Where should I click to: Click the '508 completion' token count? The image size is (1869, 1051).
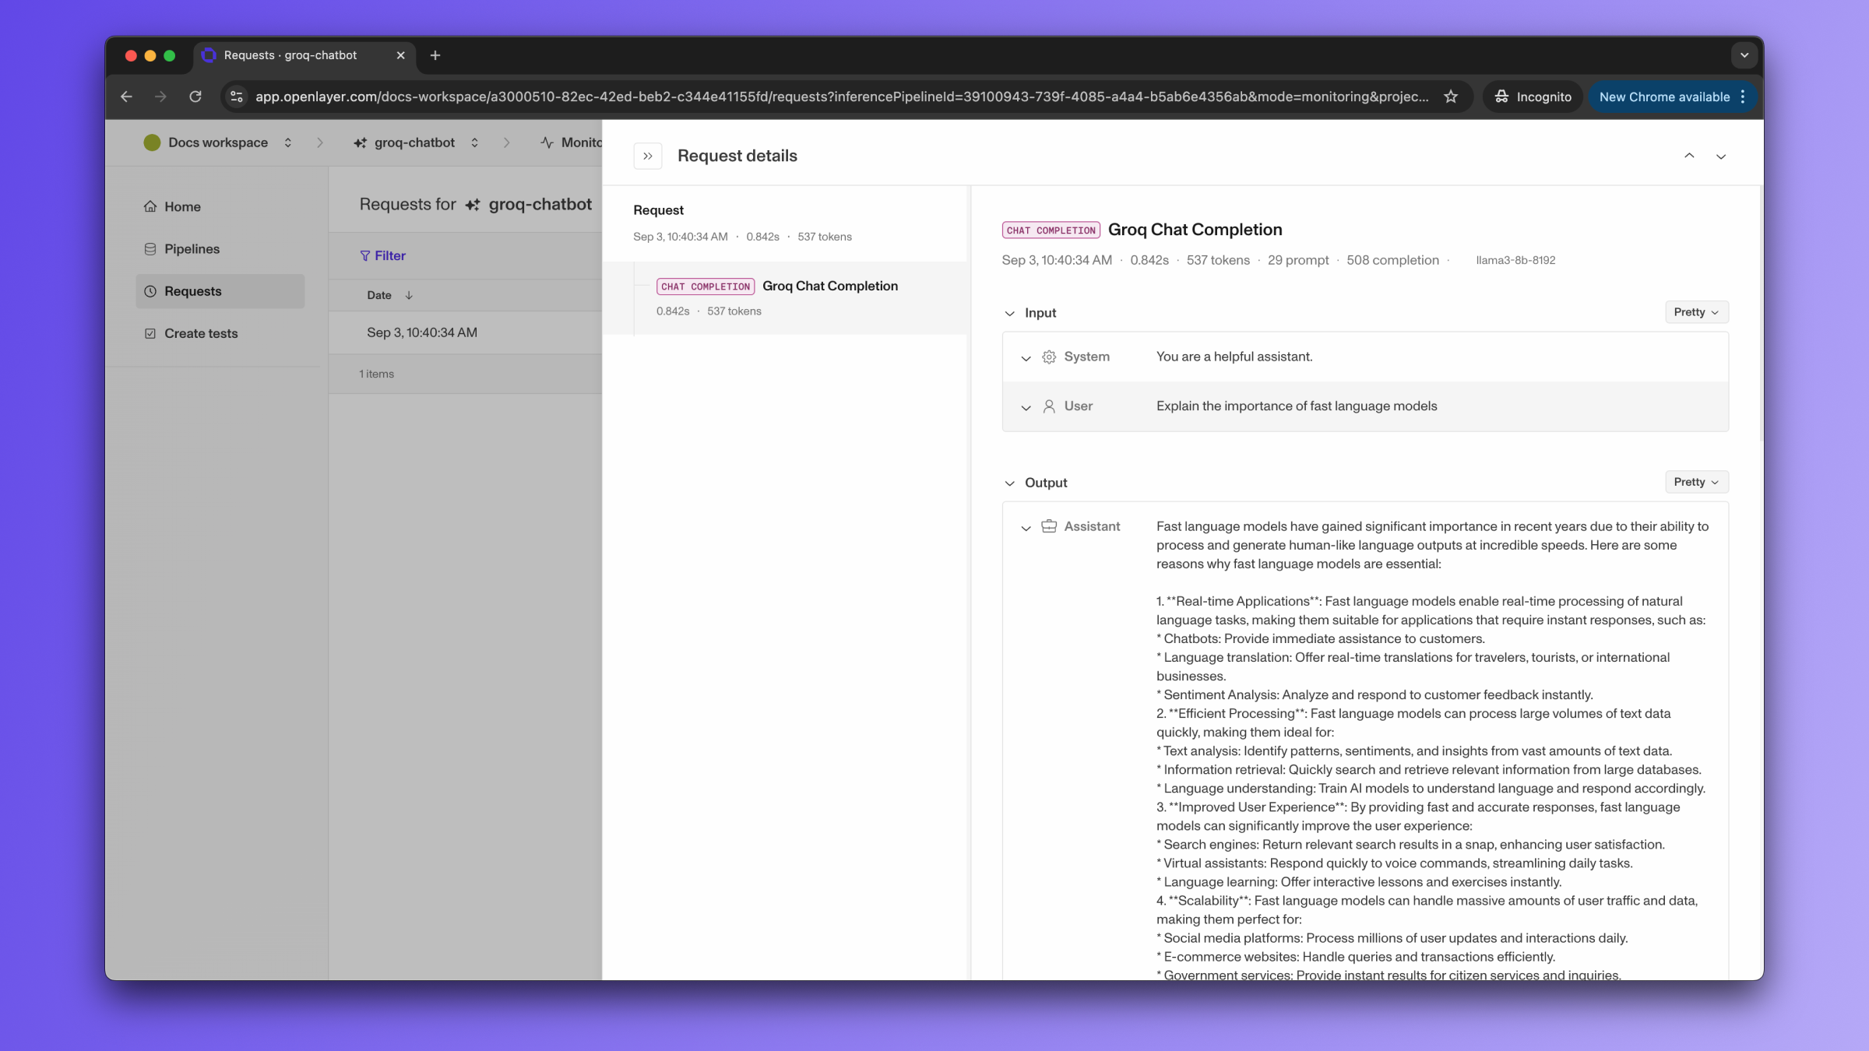pos(1392,260)
